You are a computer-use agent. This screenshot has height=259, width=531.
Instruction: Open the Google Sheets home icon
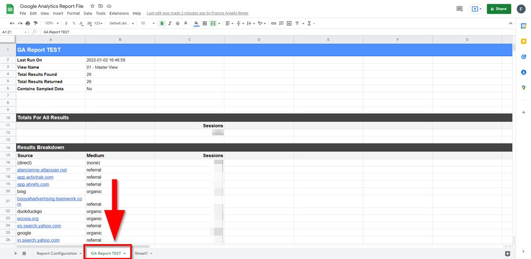10,9
